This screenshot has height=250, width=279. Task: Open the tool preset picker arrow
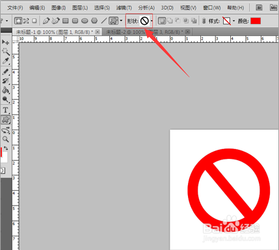(7, 21)
